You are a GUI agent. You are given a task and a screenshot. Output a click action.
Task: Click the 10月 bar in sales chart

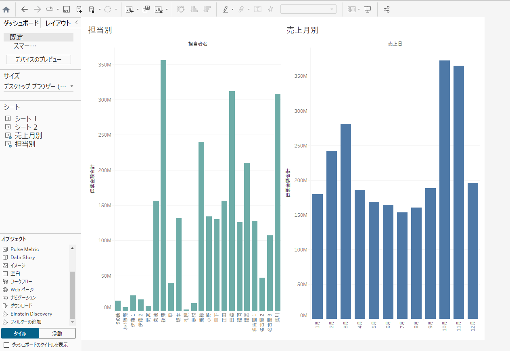(444, 189)
